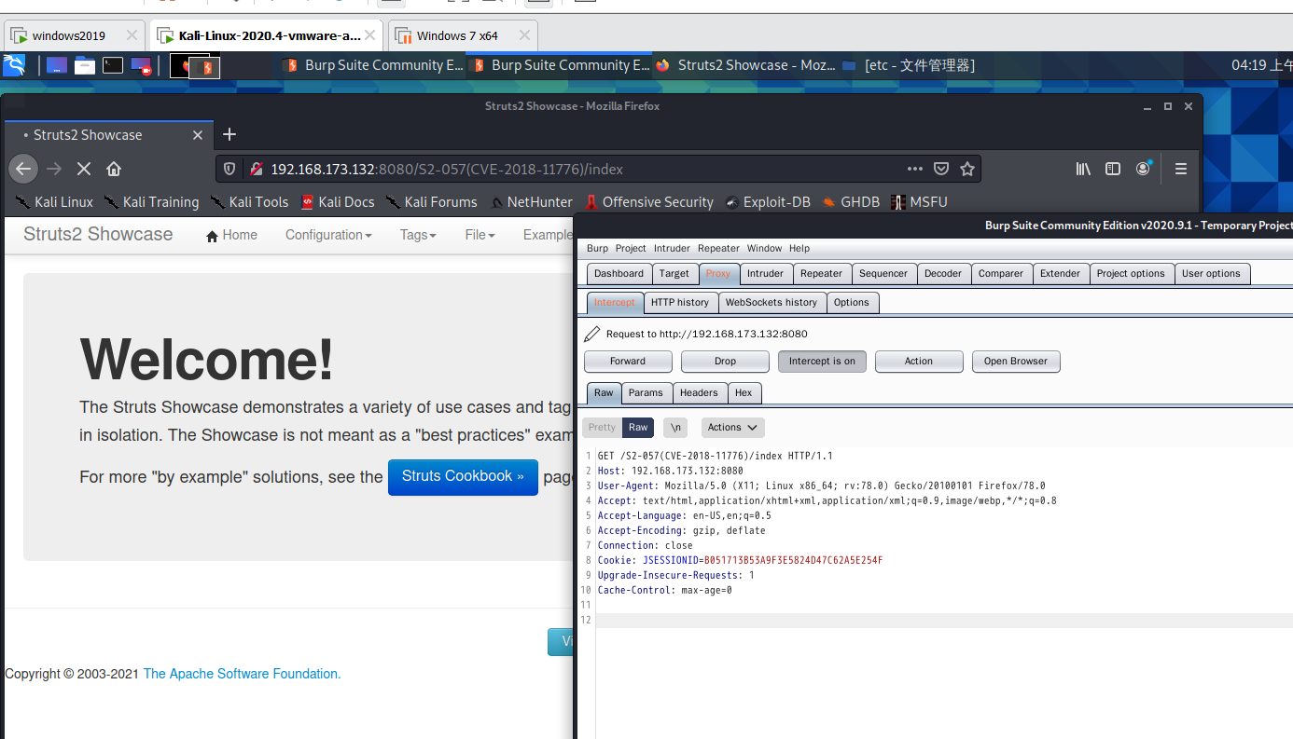The height and width of the screenshot is (739, 1293).
Task: Open the WebSockets history sub-tab
Action: 772,303
